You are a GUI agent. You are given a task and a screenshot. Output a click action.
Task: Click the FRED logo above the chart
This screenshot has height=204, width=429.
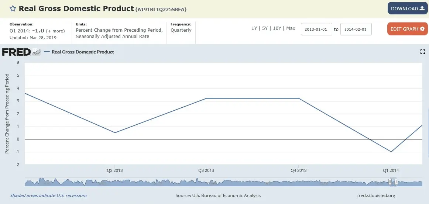coord(16,52)
